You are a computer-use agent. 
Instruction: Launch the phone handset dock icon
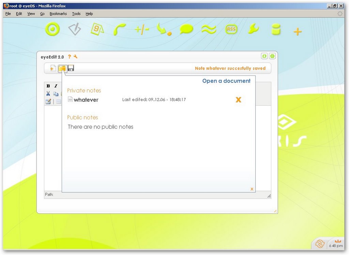click(x=119, y=30)
